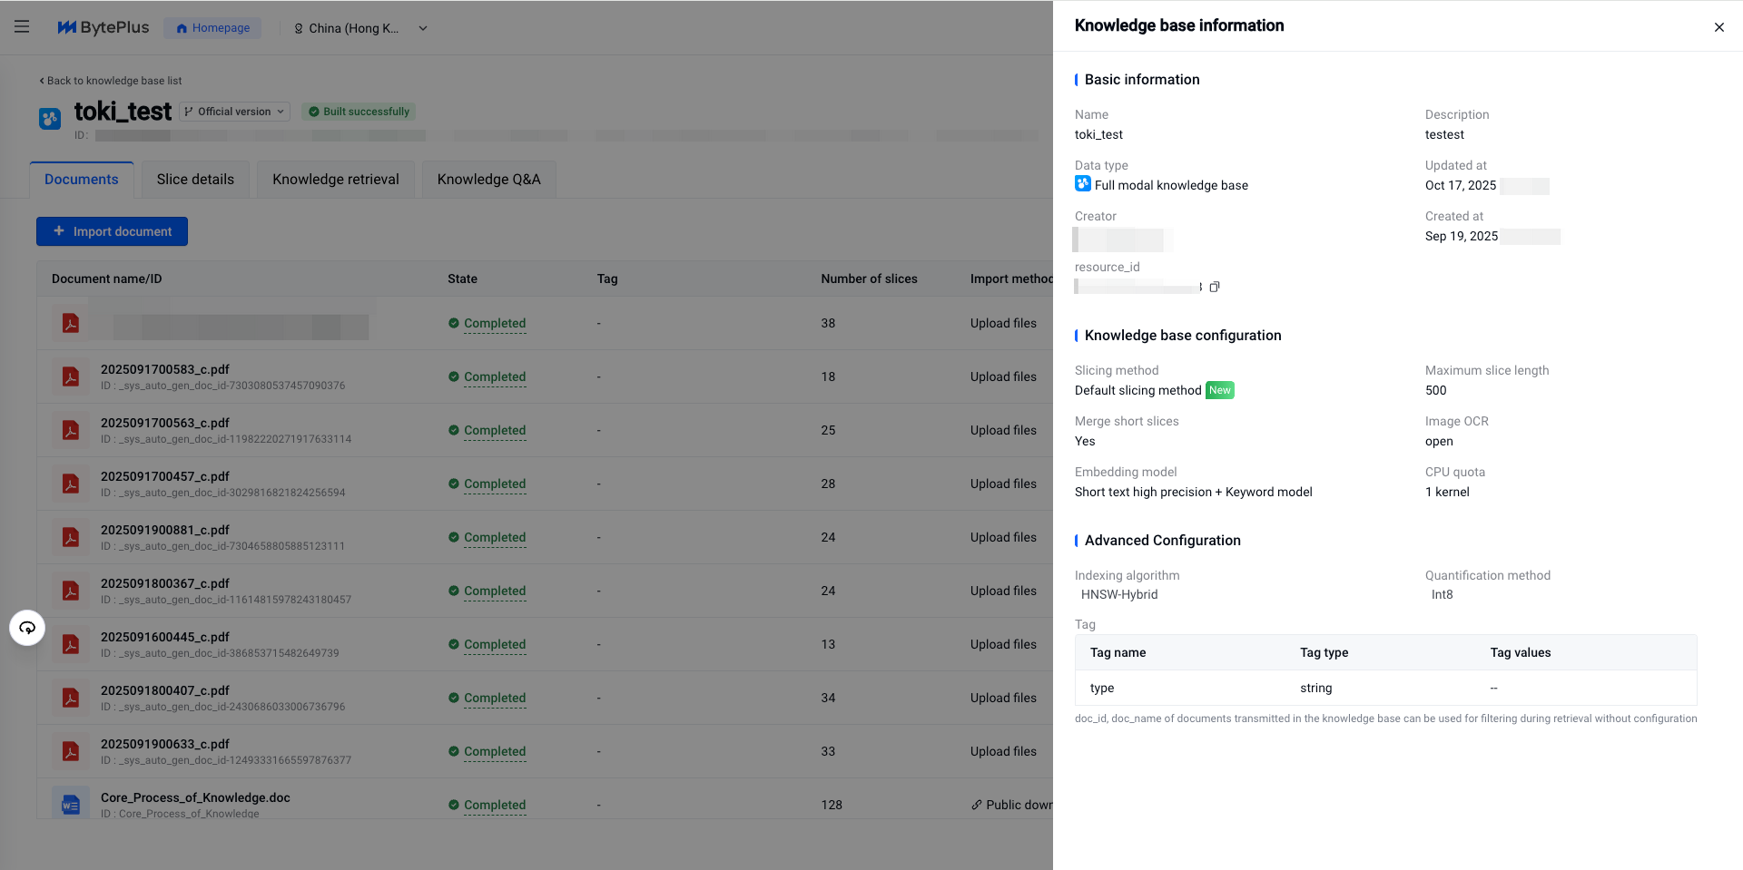Open the hamburger navigation menu
The width and height of the screenshot is (1743, 870).
(x=22, y=27)
